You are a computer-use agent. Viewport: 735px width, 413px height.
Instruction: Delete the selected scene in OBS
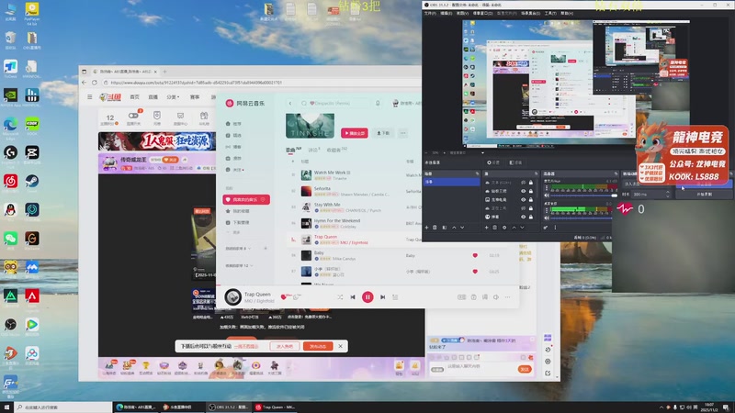[x=435, y=228]
